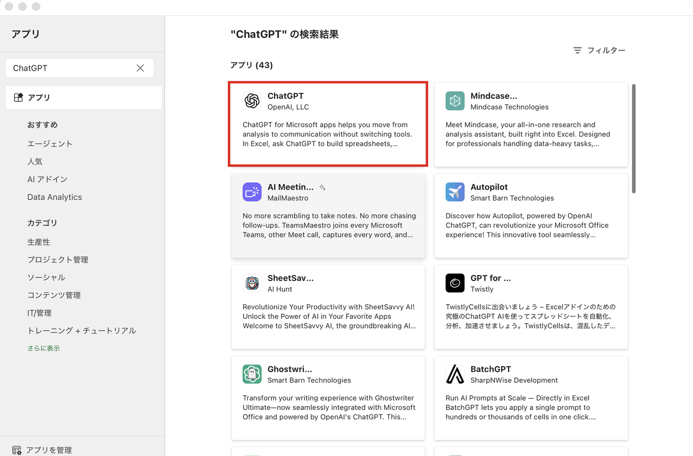Open the BatchGPT app title
The width and height of the screenshot is (693, 456).
(x=491, y=369)
